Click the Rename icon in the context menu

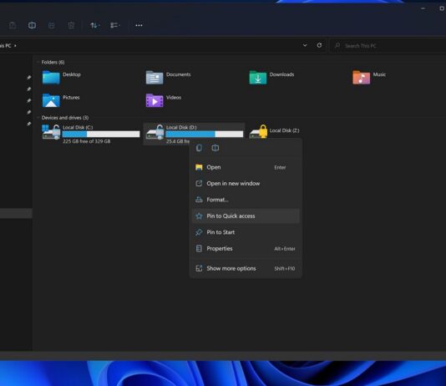[x=215, y=148]
